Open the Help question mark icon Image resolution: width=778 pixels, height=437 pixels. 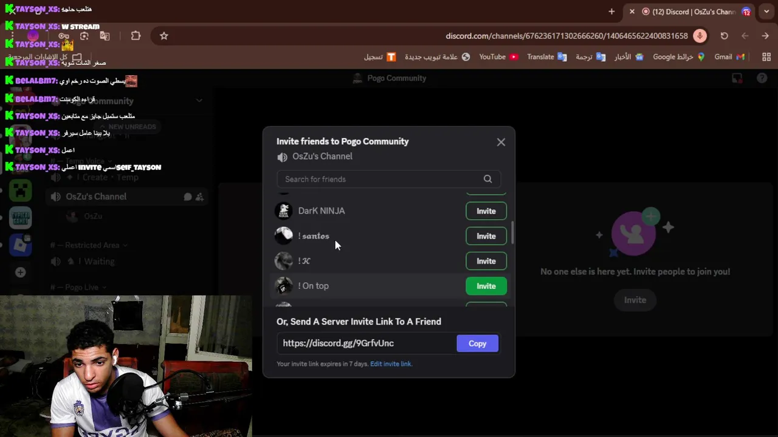762,78
